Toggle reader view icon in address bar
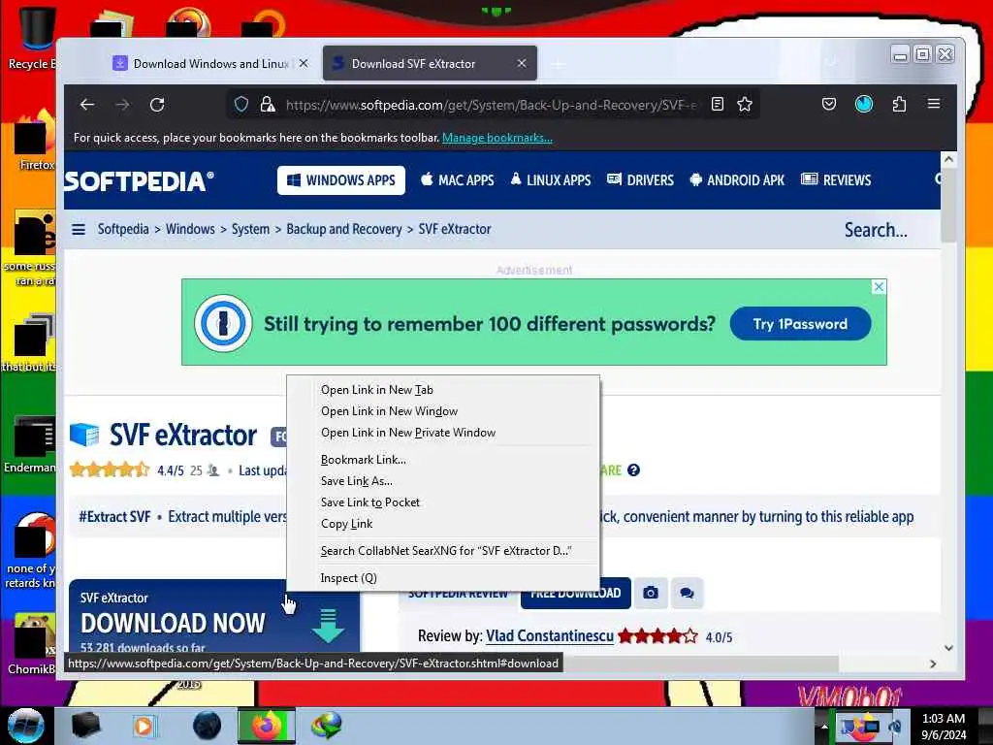Viewport: 993px width, 745px height. 718,105
